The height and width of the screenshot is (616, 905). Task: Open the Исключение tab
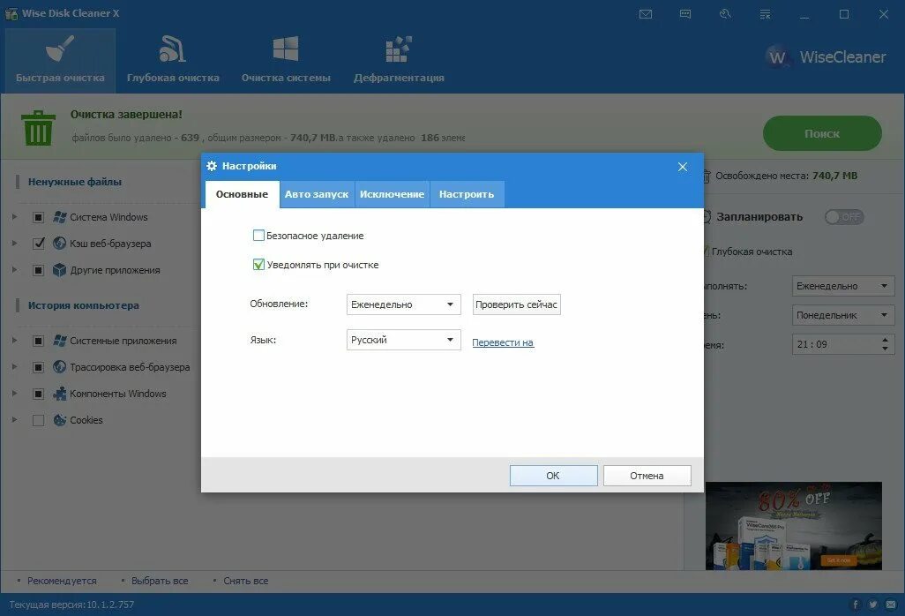391,193
